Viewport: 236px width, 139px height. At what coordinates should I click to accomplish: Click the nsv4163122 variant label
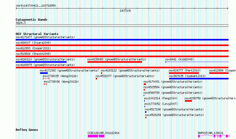point(130,70)
